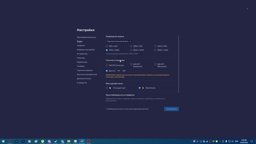
Task: Click the custom DPI value input field
Action: pos(119,71)
